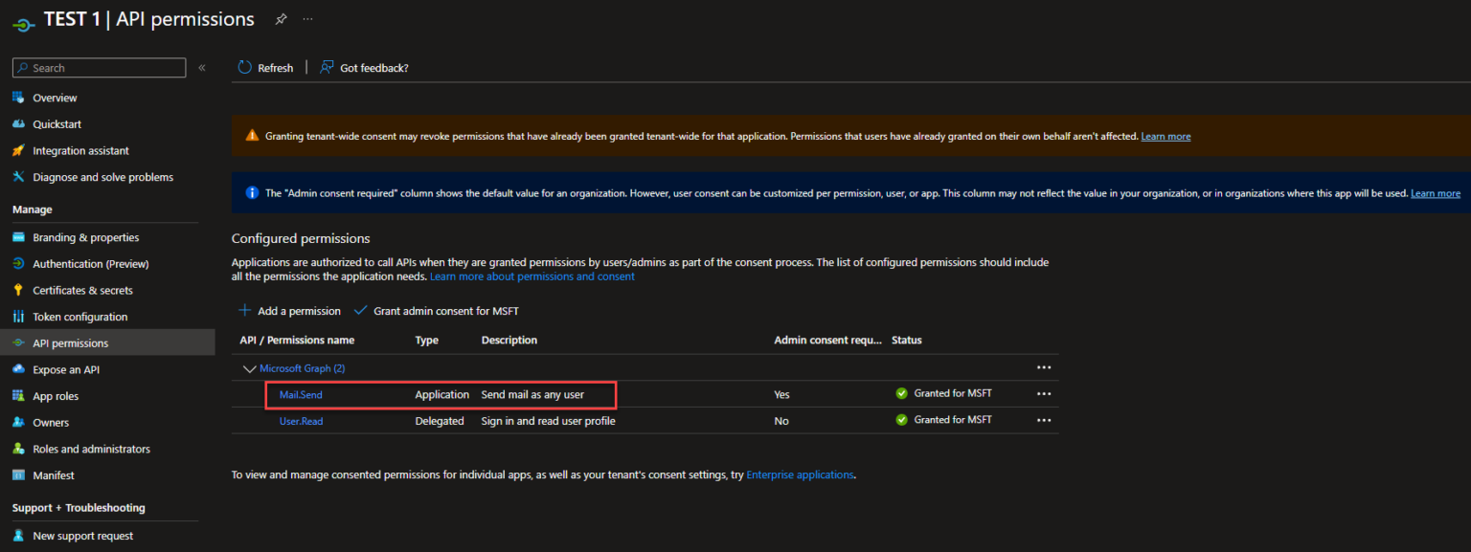Open ellipsis menu for Microsoft Graph group
The image size is (1471, 552).
[1044, 368]
